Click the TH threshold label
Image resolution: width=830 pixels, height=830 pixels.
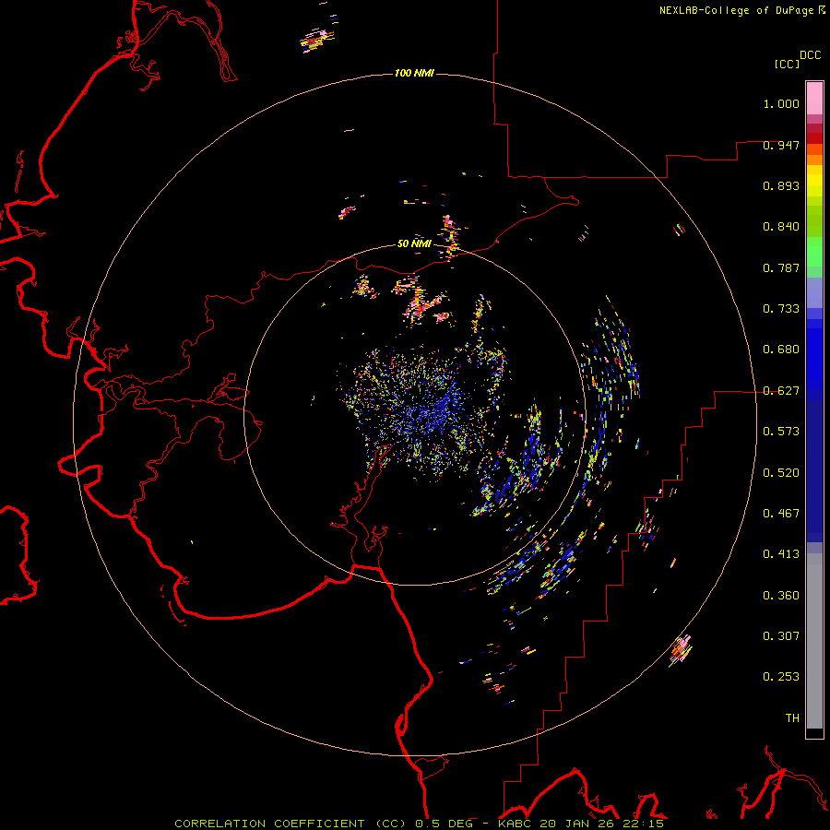click(792, 718)
